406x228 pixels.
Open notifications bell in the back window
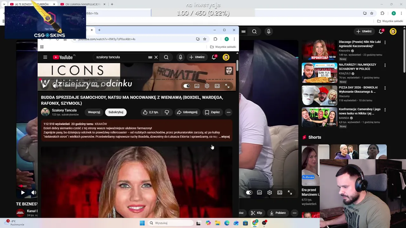point(381,31)
